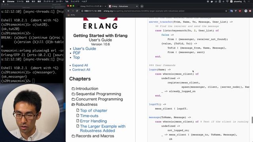Open the Chrome profile avatar
Image resolution: width=253 pixels, height=142 pixels.
pyautogui.click(x=246, y=11)
